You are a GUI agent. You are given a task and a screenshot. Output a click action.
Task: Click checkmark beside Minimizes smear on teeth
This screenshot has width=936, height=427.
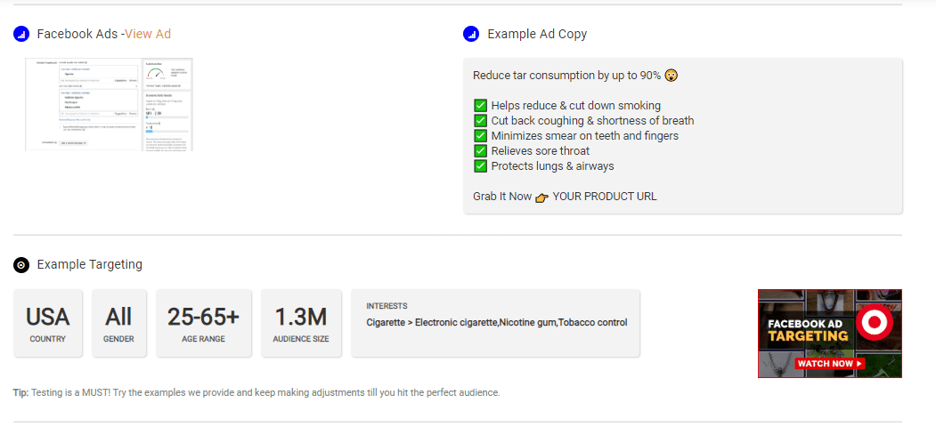coord(481,136)
